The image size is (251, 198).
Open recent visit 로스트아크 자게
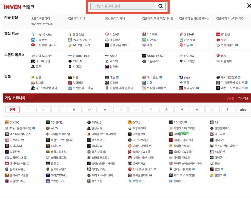tap(115, 18)
